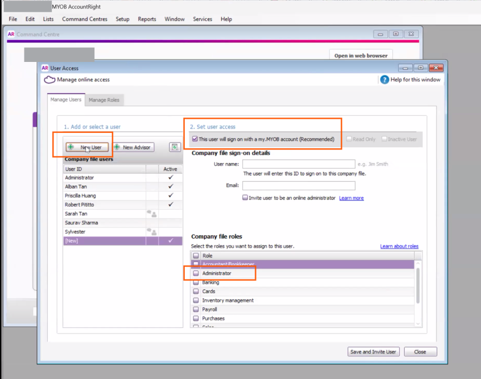Click the roles list scroll down arrow
This screenshot has height=379, width=481.
(x=418, y=324)
